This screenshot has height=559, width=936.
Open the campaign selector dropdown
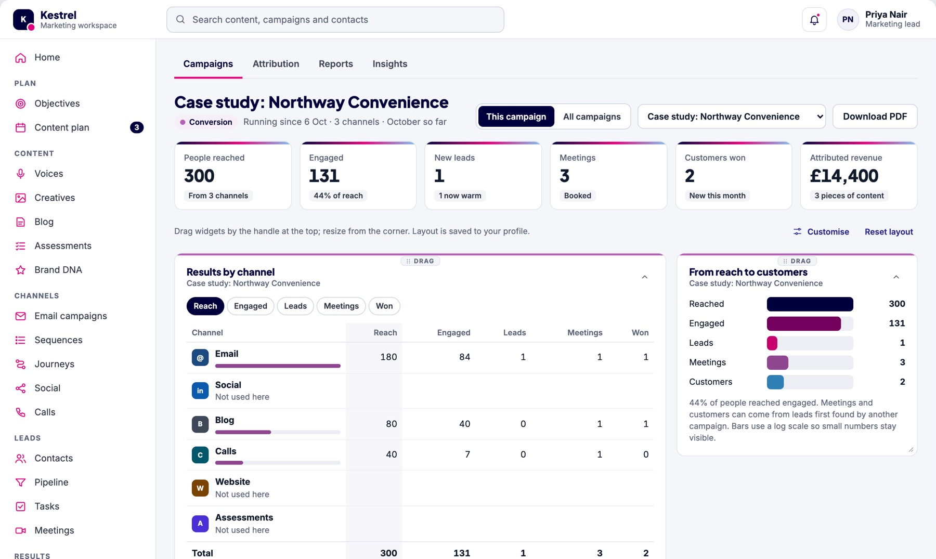(732, 116)
